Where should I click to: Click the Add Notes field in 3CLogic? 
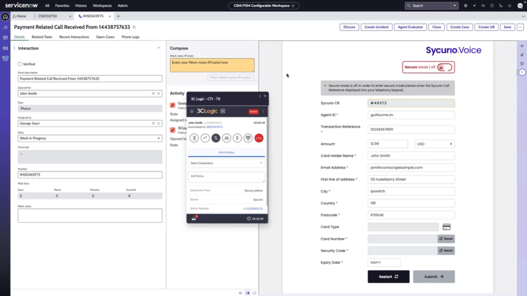(226, 177)
